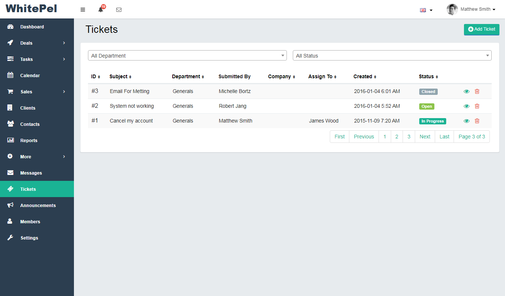Image resolution: width=505 pixels, height=296 pixels.
Task: Click the Add Ticket button
Action: coord(481,29)
